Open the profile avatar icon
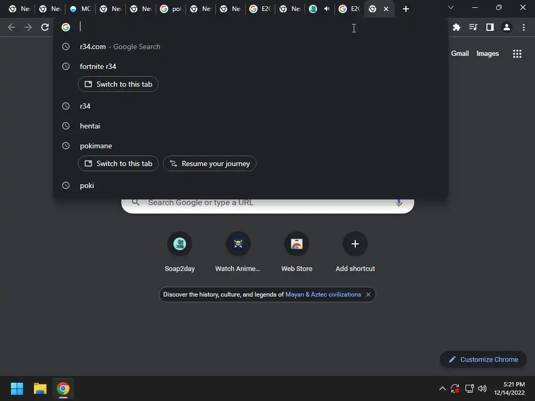 507,27
